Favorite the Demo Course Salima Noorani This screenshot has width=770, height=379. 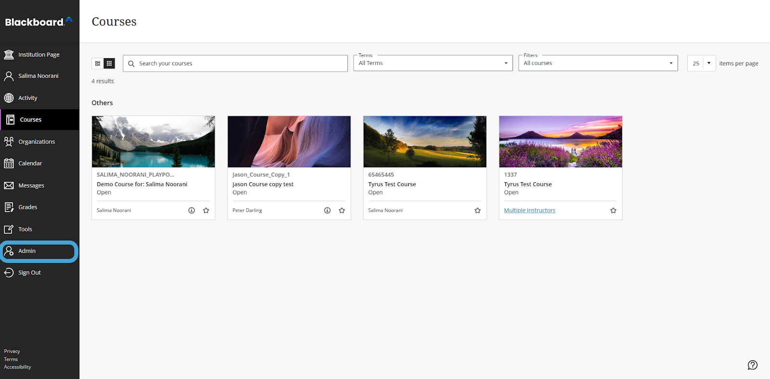tap(206, 210)
